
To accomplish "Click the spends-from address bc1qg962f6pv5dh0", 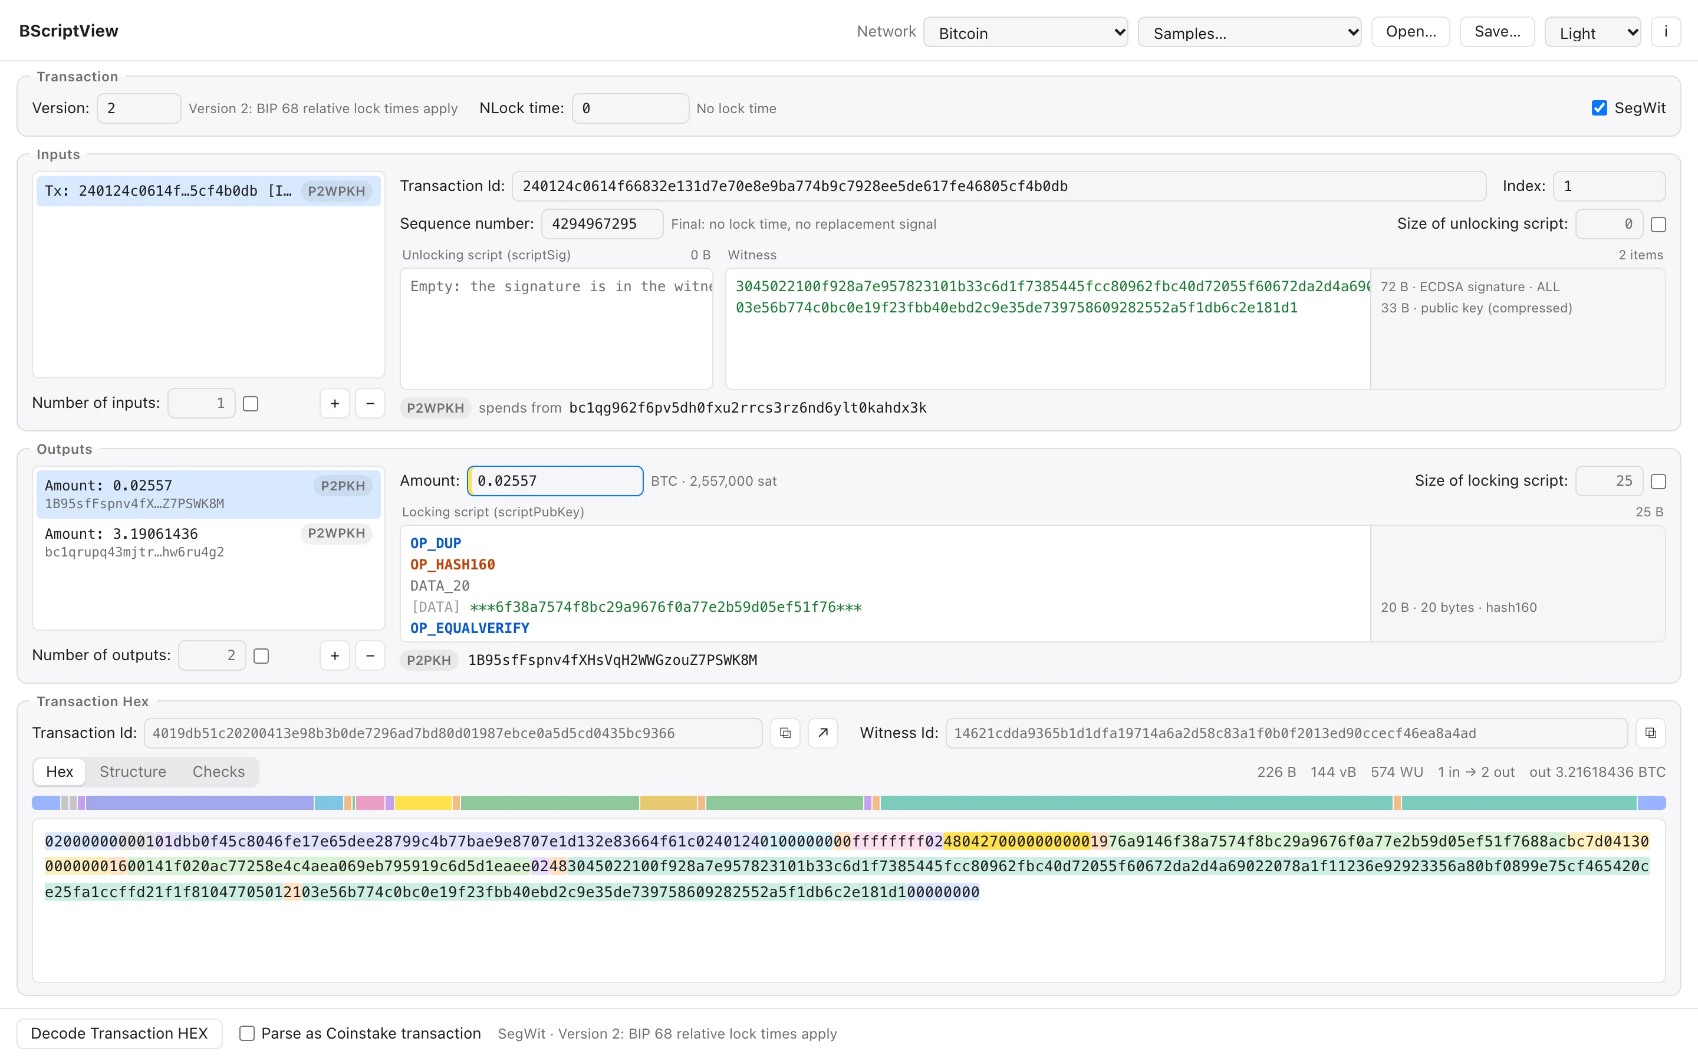I will pyautogui.click(x=747, y=408).
